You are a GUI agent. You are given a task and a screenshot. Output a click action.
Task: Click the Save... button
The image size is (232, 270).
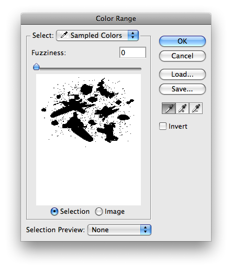pyautogui.click(x=182, y=89)
